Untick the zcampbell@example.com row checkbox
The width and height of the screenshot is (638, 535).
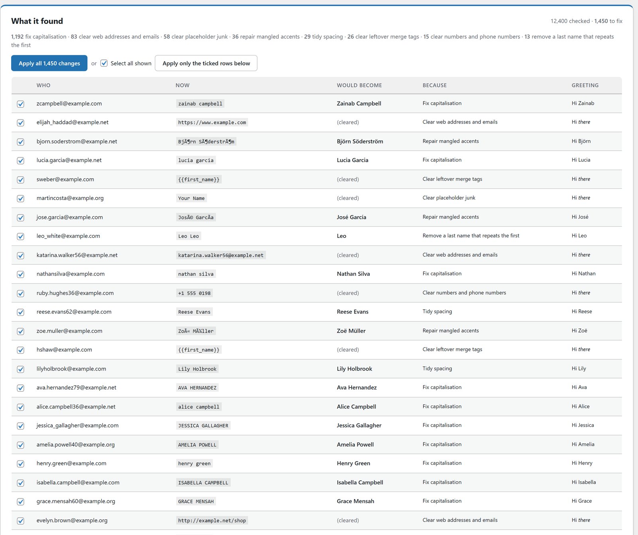click(x=21, y=104)
